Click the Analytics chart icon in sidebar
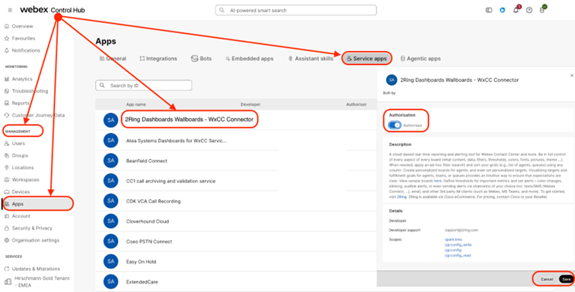Image resolution: width=575 pixels, height=292 pixels. (7, 79)
